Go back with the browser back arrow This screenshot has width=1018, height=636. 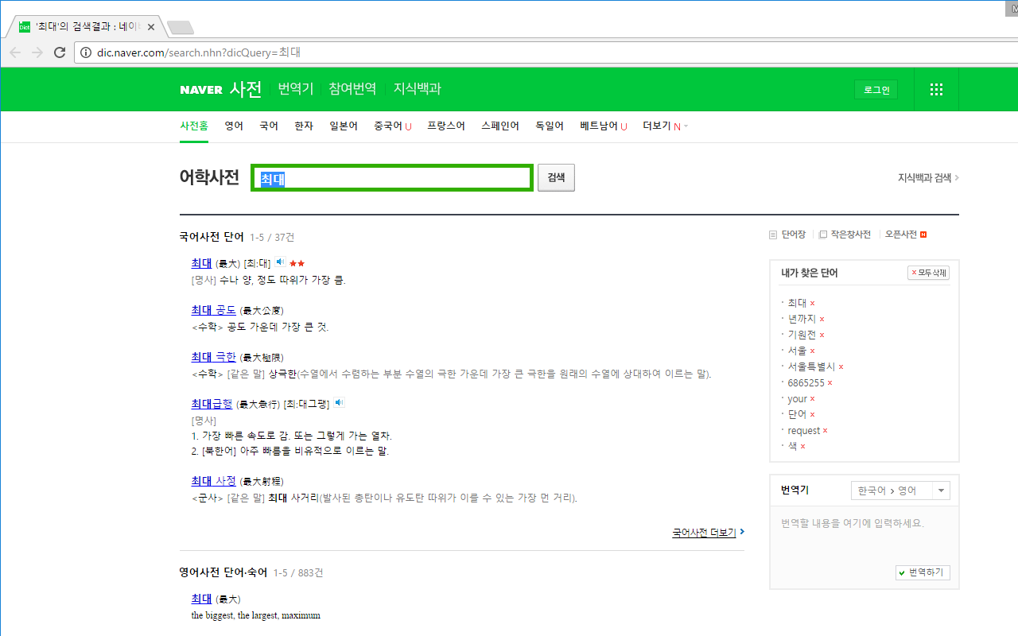[x=15, y=52]
